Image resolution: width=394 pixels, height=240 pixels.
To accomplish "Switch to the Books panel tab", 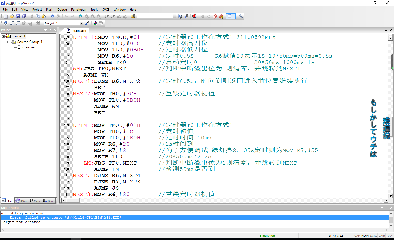I will 21,201.
